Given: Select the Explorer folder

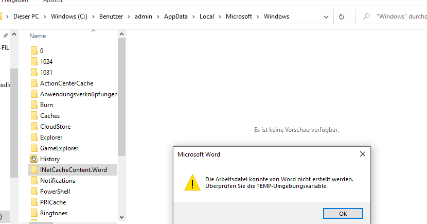Looking at the screenshot, I should pos(51,137).
